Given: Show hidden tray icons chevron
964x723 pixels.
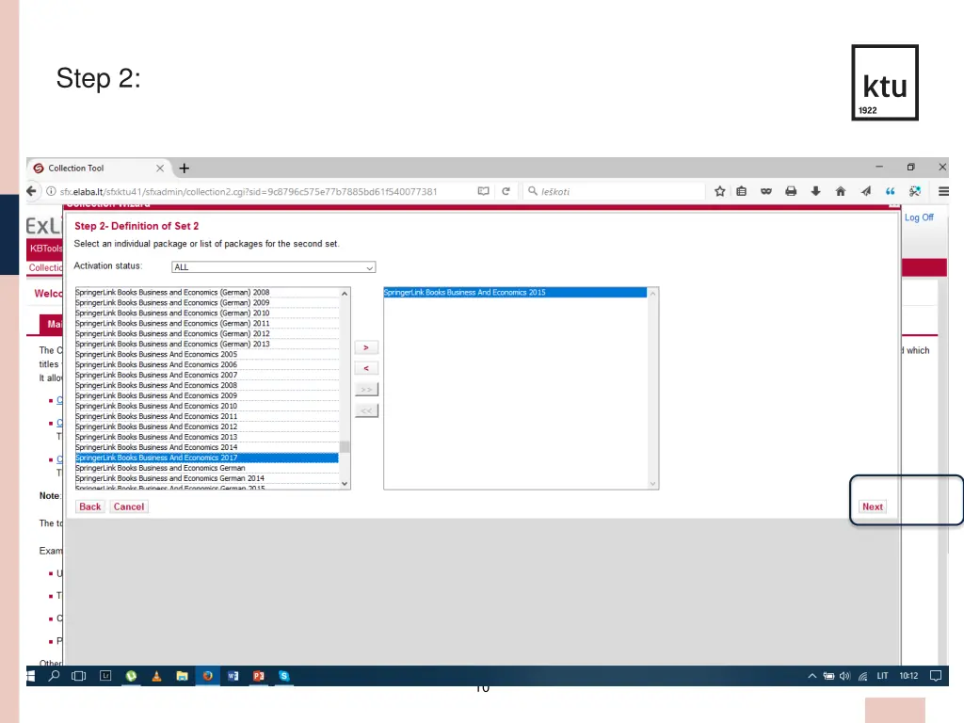Looking at the screenshot, I should (812, 676).
